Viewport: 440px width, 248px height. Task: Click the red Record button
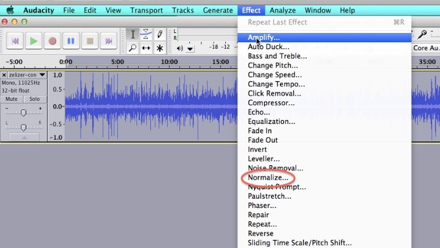(x=52, y=41)
